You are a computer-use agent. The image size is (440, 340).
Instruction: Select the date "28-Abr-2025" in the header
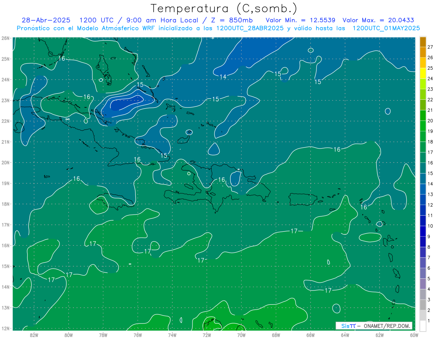click(47, 20)
